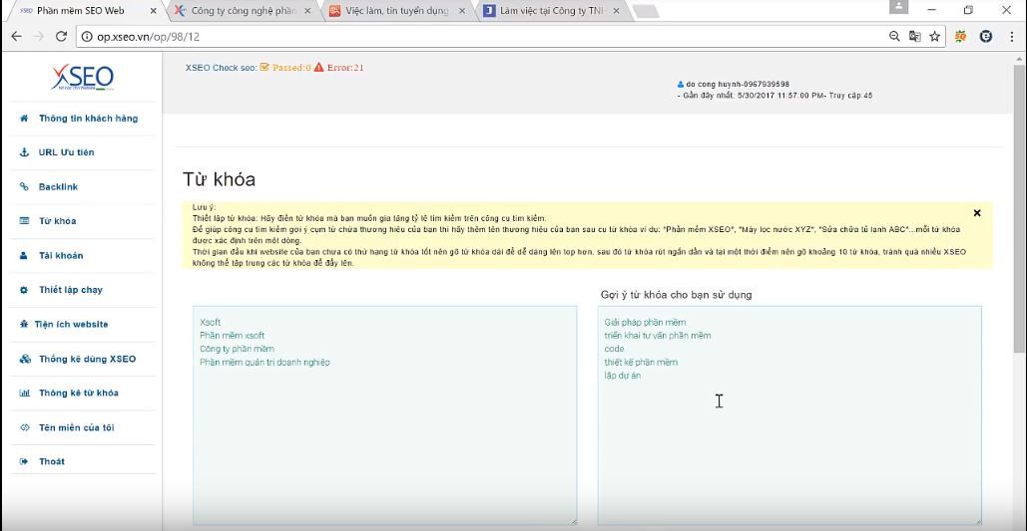Click the home icon beside Thông tin khách hàng

point(24,119)
